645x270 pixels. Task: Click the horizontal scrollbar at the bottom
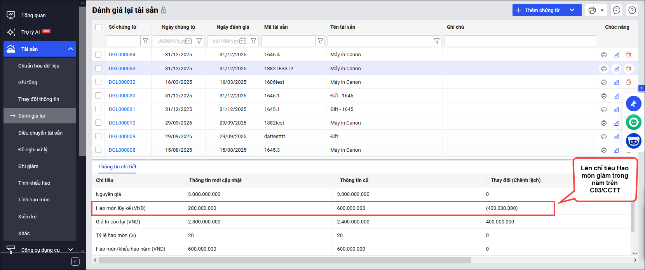(x=284, y=260)
